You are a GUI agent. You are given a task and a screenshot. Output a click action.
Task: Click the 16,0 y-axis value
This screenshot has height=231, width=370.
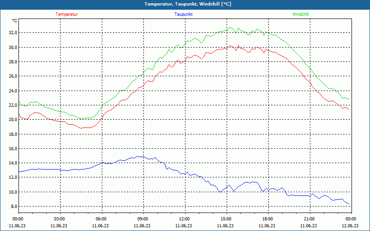(x=13, y=148)
